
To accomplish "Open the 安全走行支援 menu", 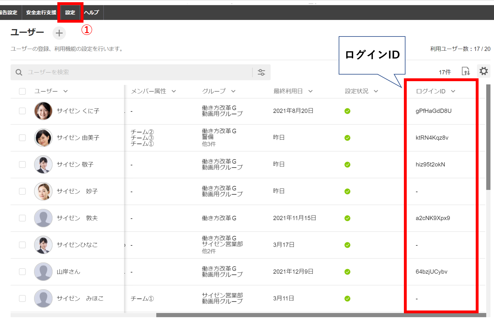I will pyautogui.click(x=41, y=13).
